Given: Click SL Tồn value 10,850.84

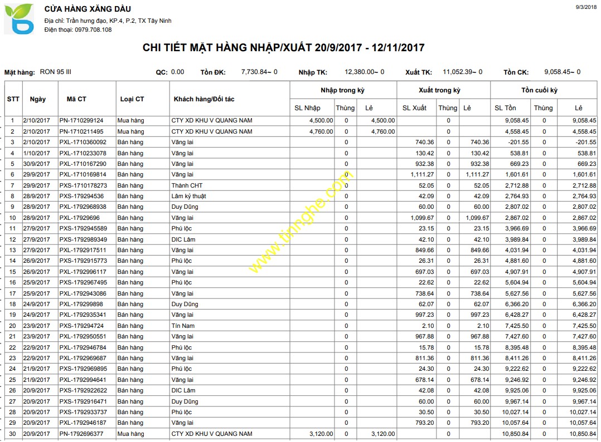Looking at the screenshot, I should (516, 434).
